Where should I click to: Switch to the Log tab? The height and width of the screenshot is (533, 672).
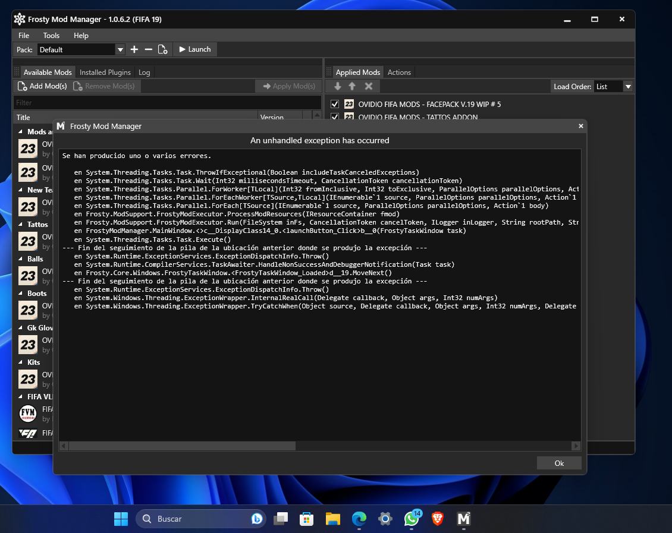click(145, 72)
